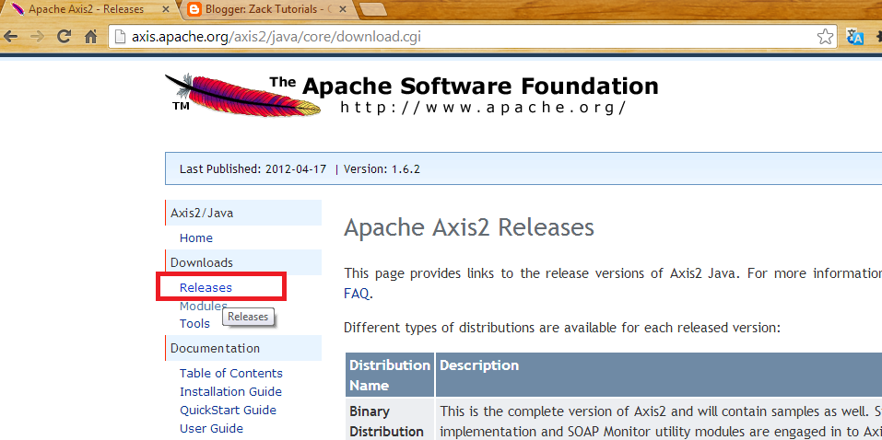Click the 'Last Published: 2012-04-17' text
The image size is (882, 440).
point(253,168)
